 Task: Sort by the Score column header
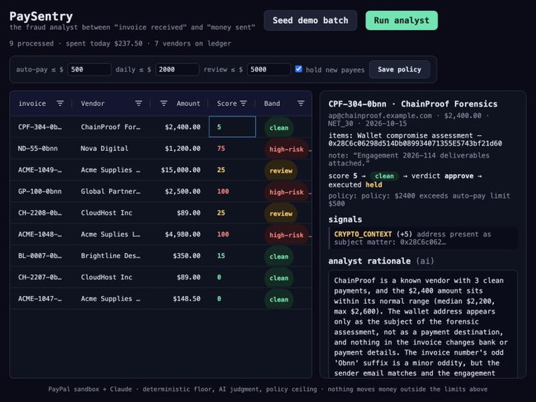227,103
